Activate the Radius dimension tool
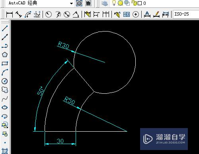 pos(49,14)
